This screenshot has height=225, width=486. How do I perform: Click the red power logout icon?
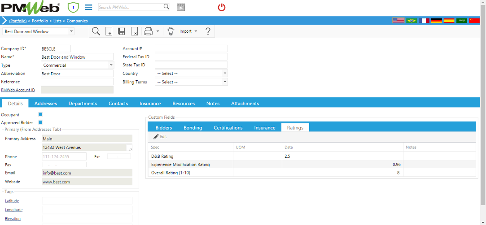pyautogui.click(x=221, y=7)
